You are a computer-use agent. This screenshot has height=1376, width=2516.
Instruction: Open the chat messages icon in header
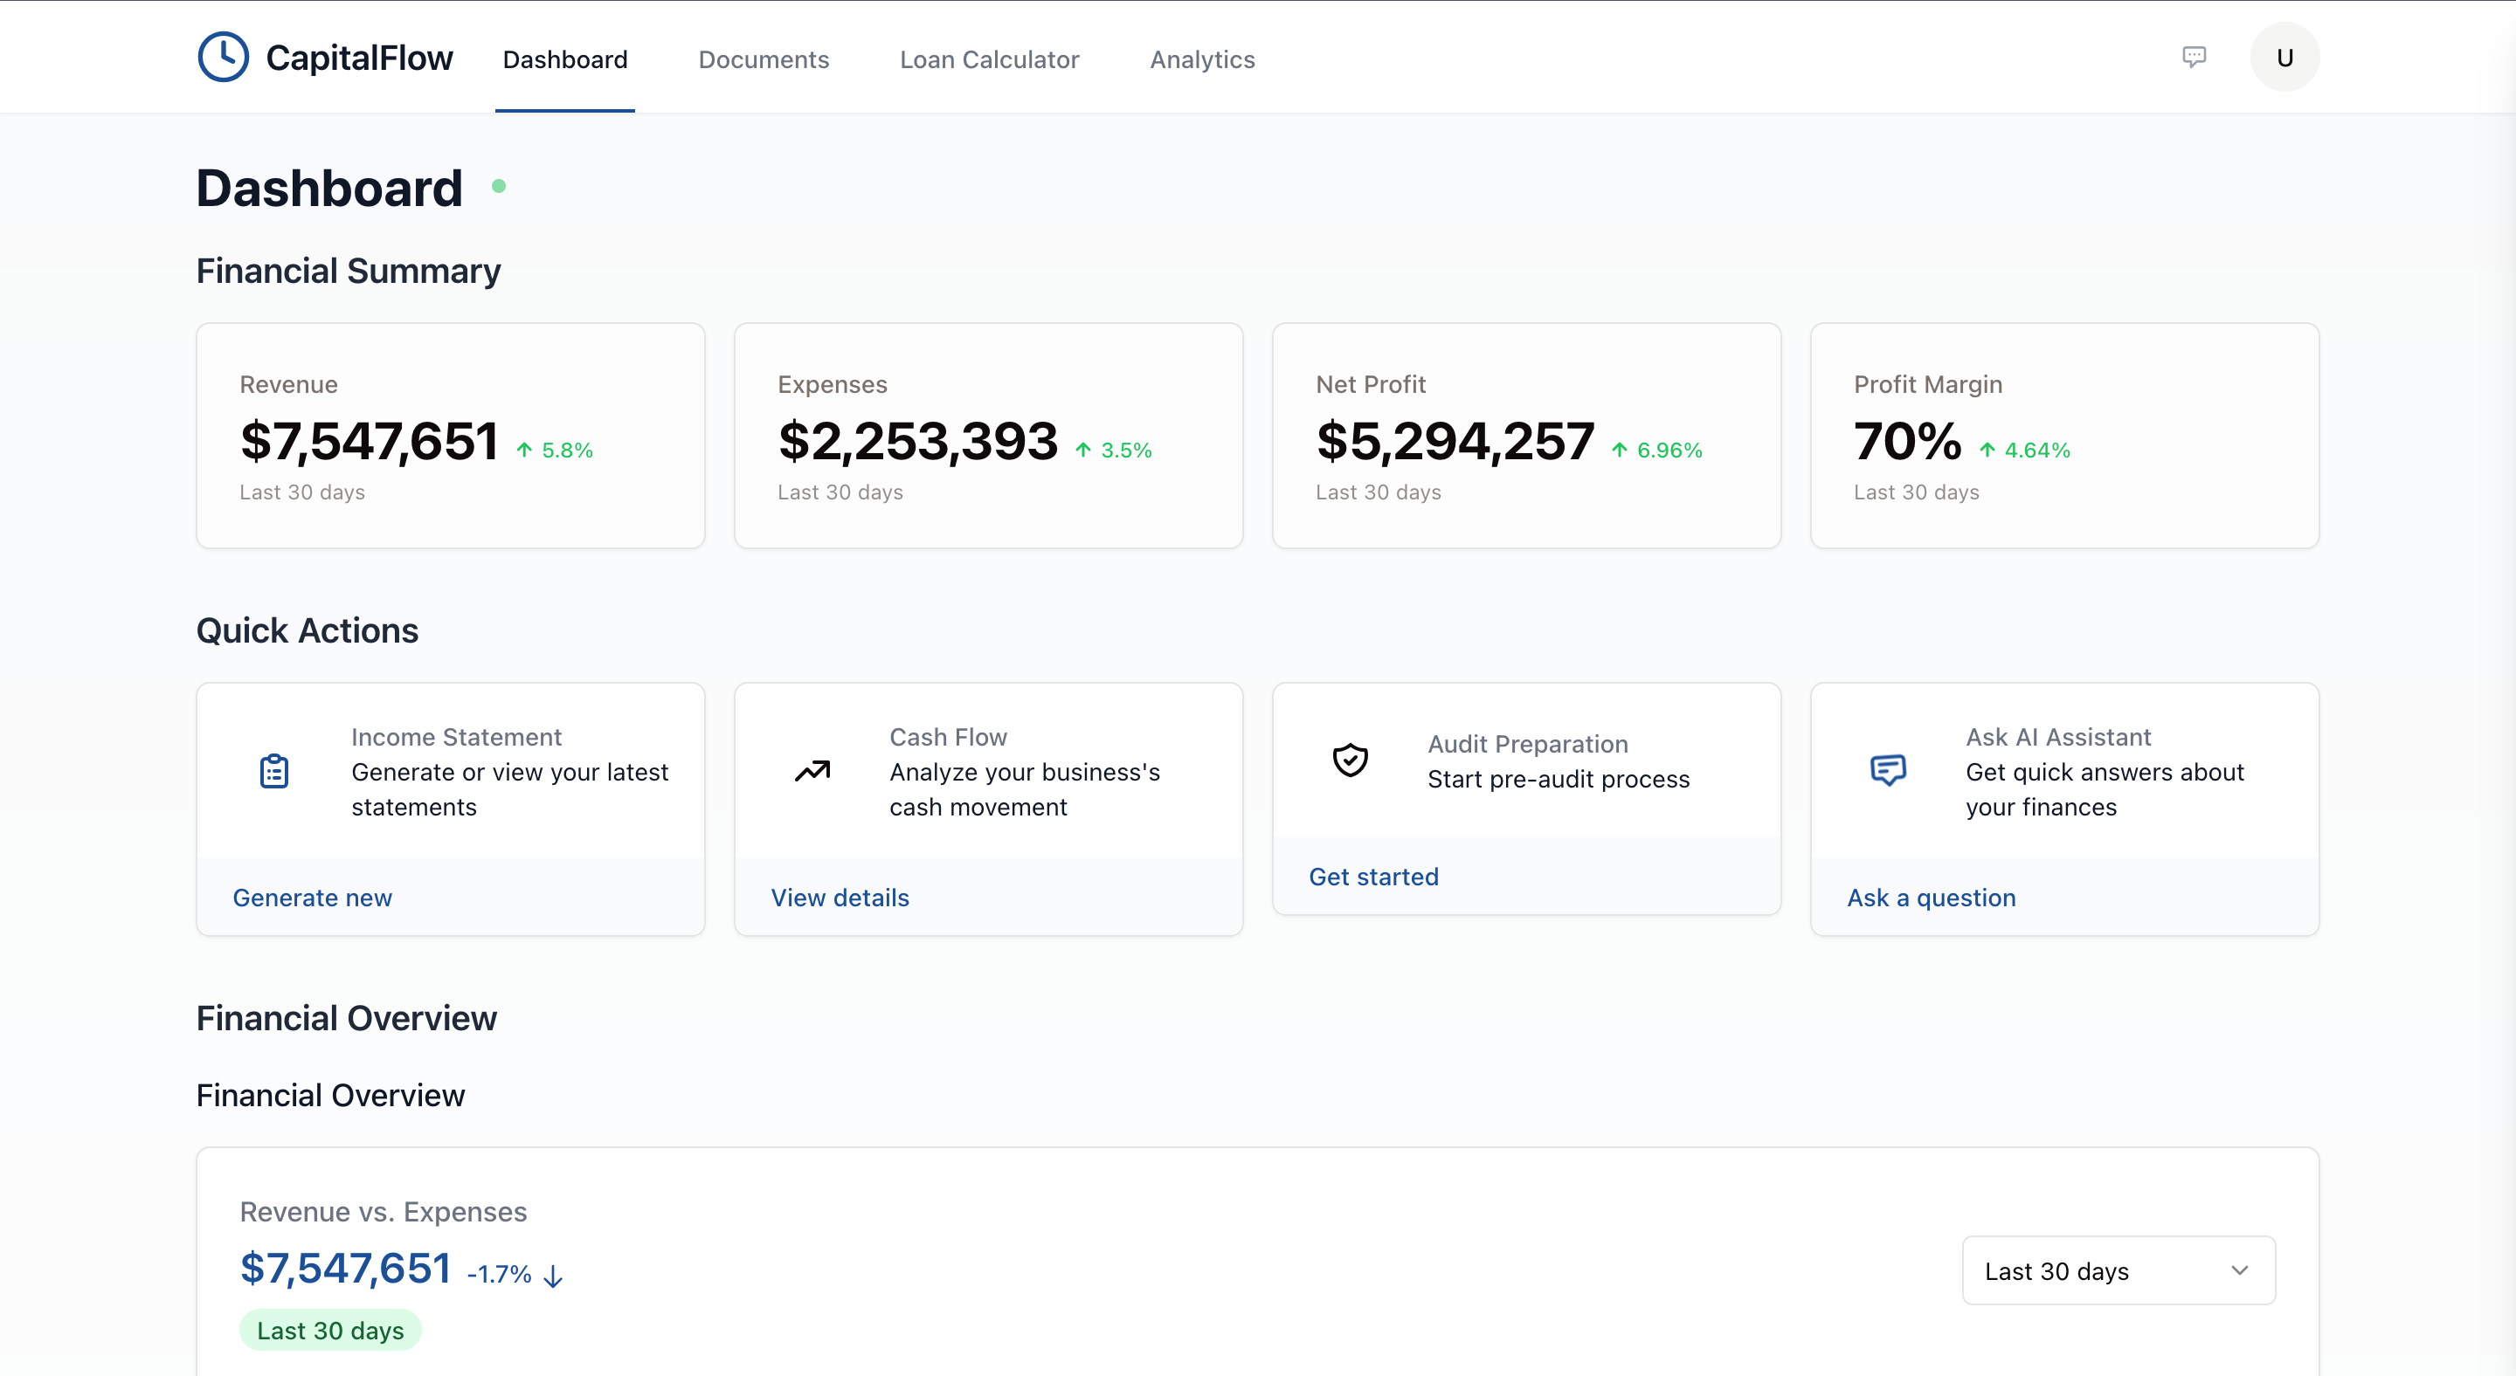point(2194,57)
